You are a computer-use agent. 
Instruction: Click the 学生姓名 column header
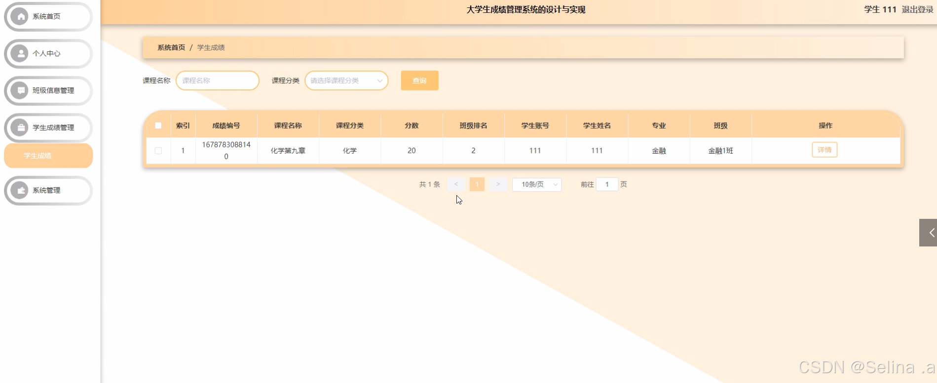[597, 126]
